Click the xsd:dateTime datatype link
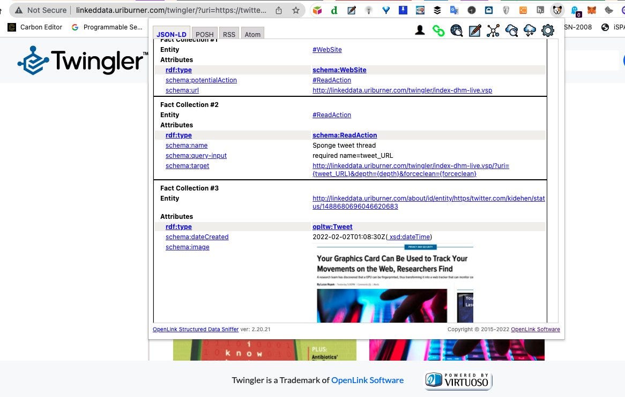Screen dimensions: 625x397 [x=410, y=237]
